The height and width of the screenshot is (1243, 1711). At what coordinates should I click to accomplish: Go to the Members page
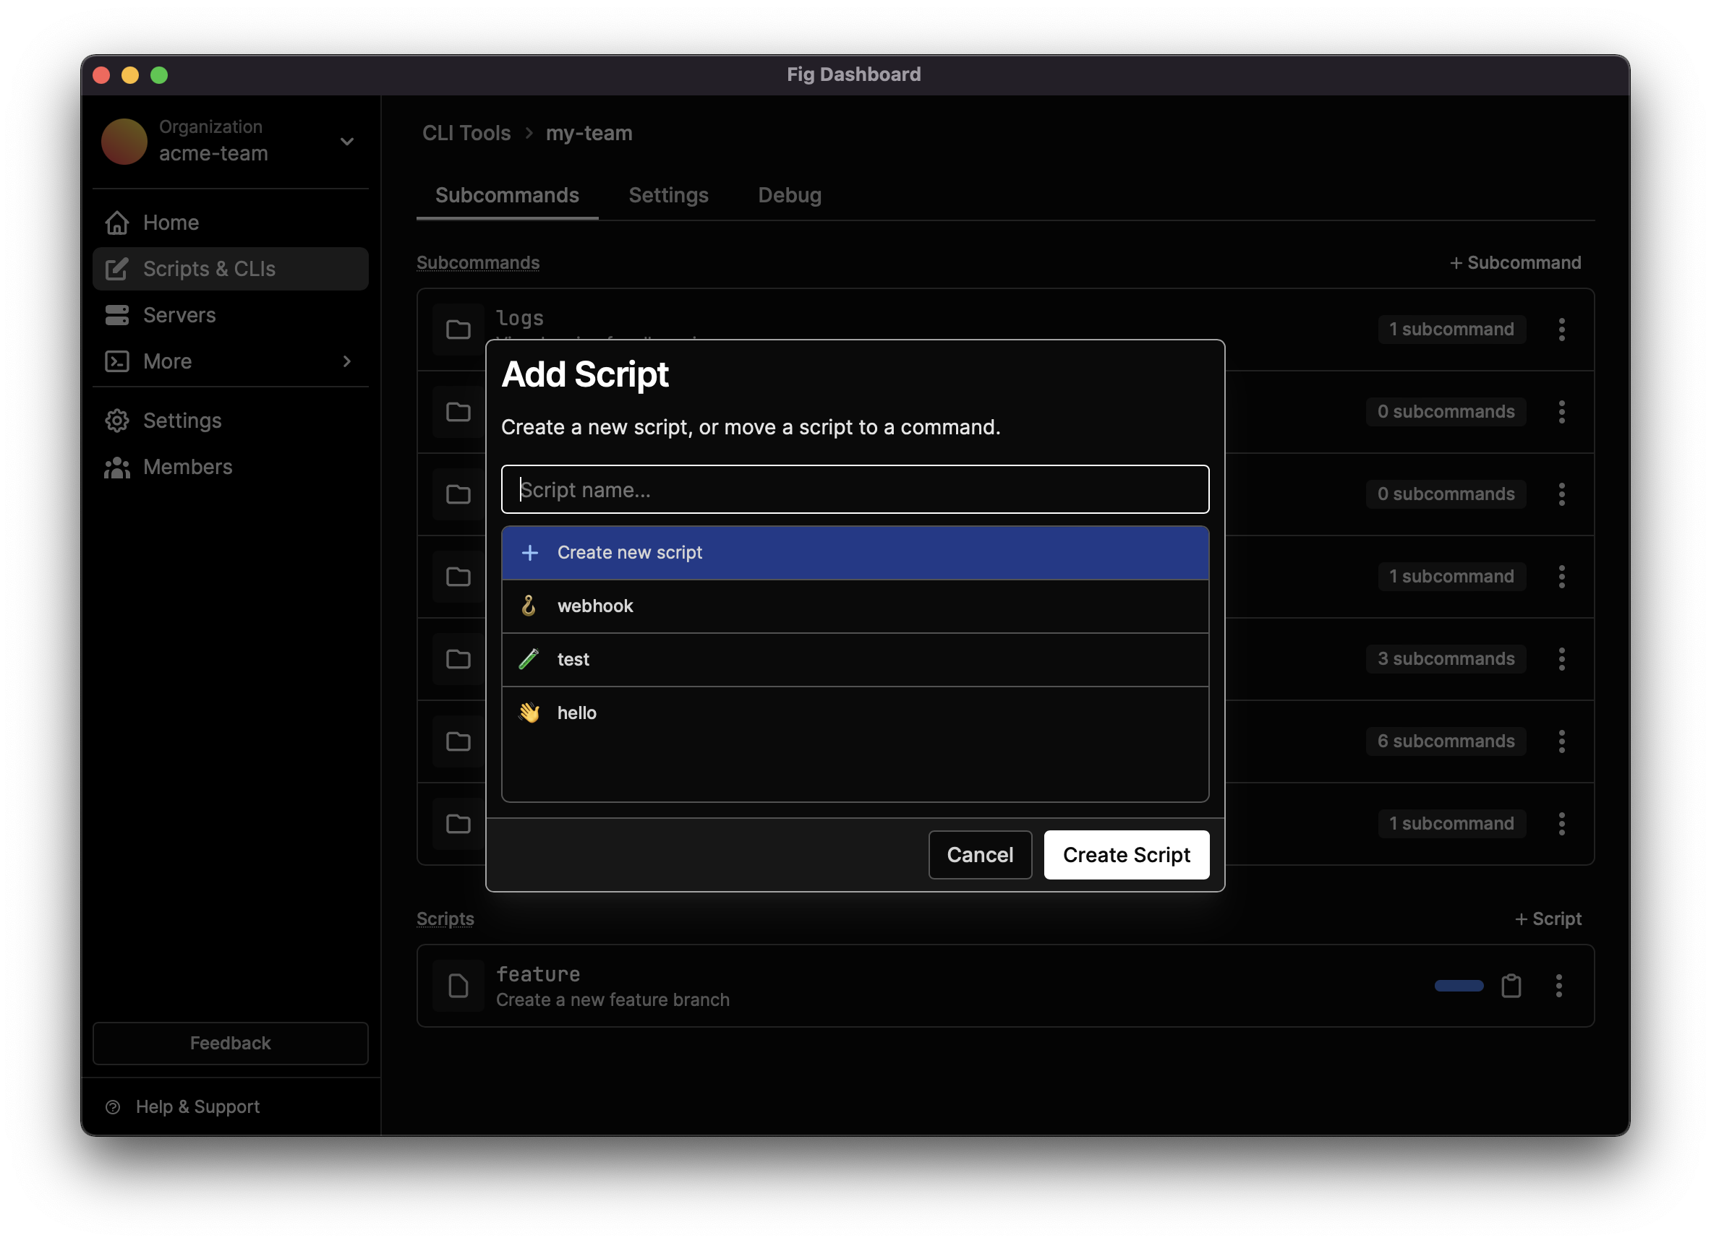230,468
